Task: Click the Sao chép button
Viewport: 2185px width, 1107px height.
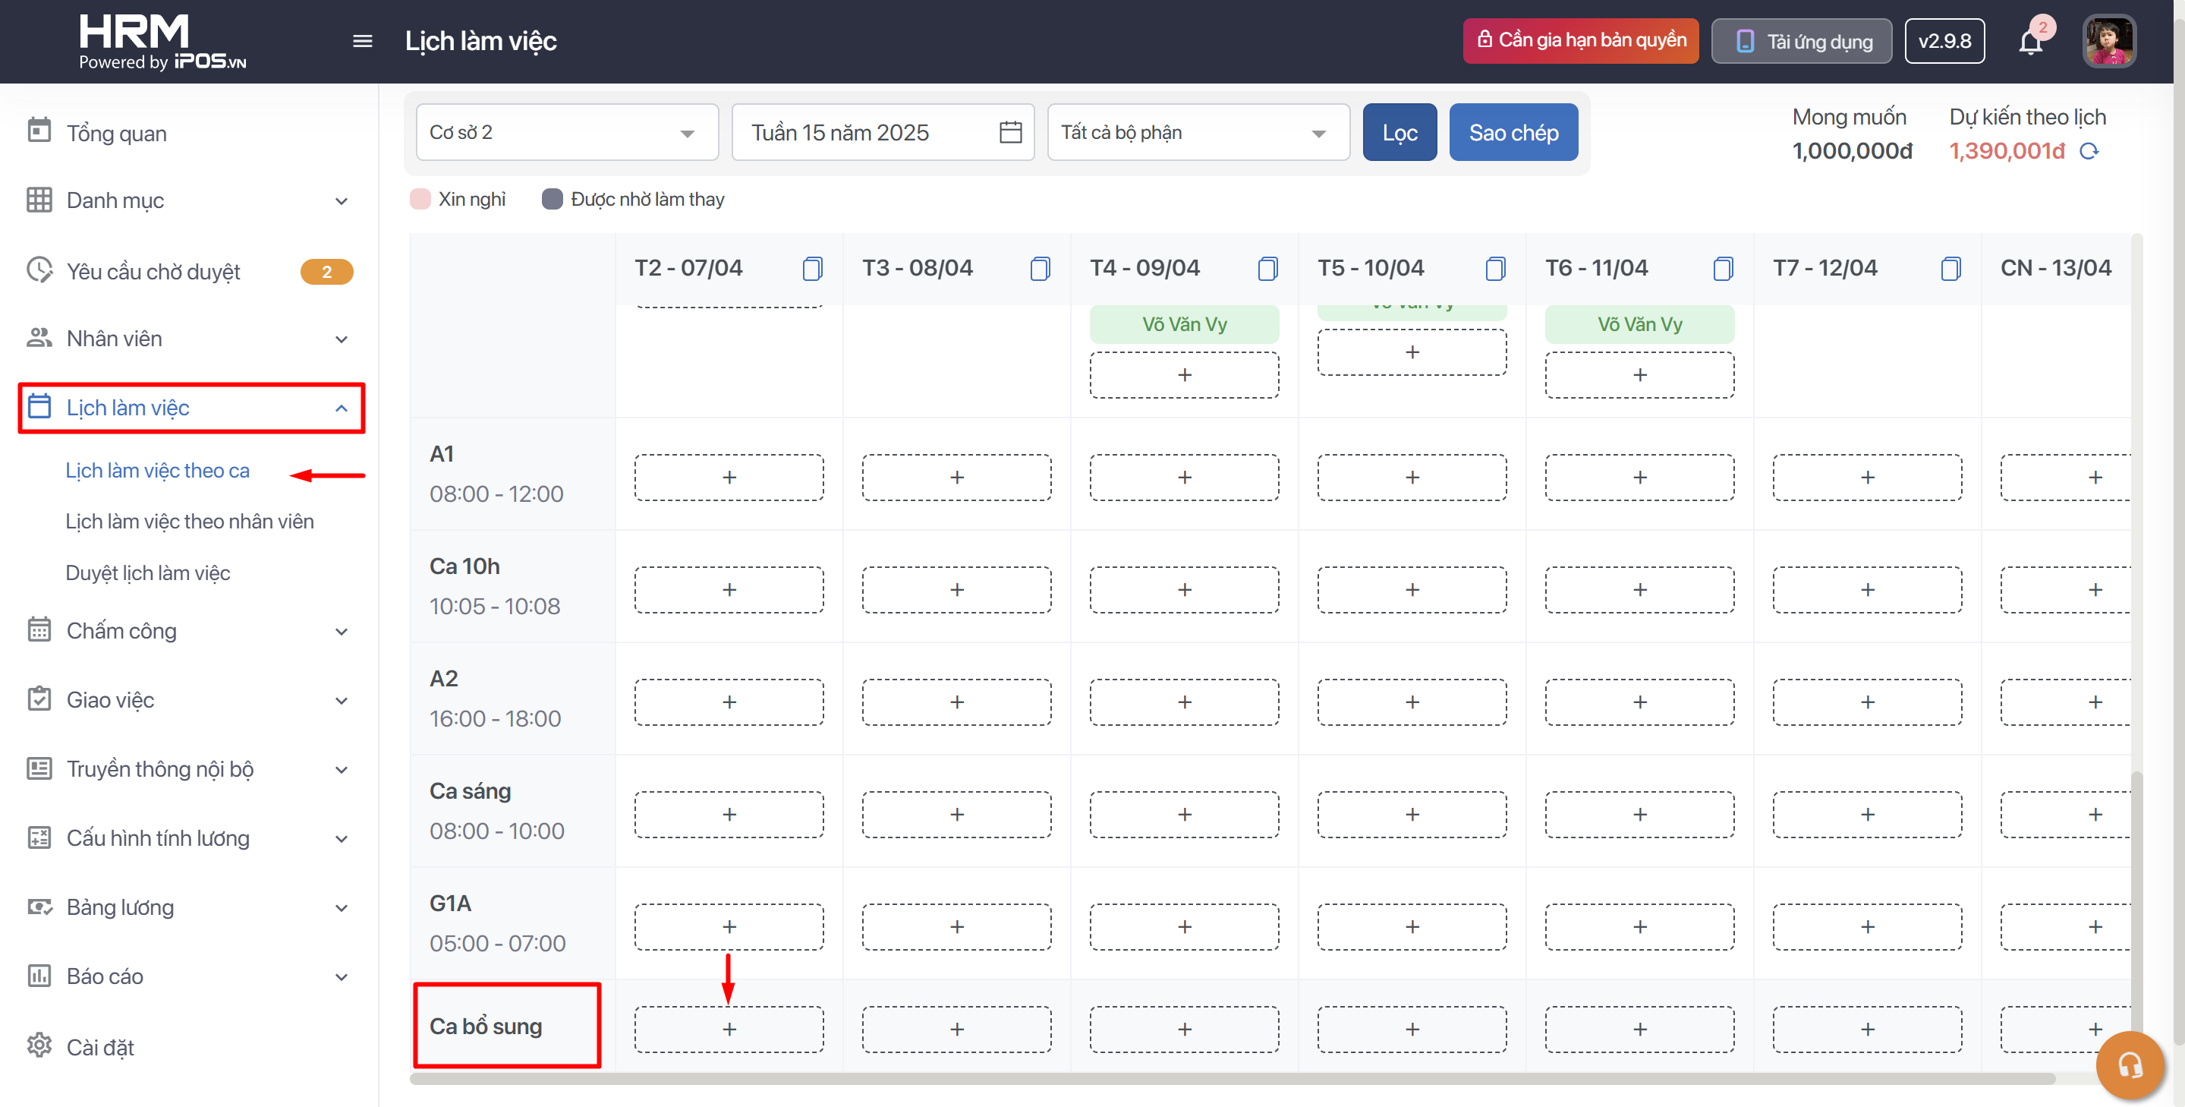Action: click(1513, 132)
